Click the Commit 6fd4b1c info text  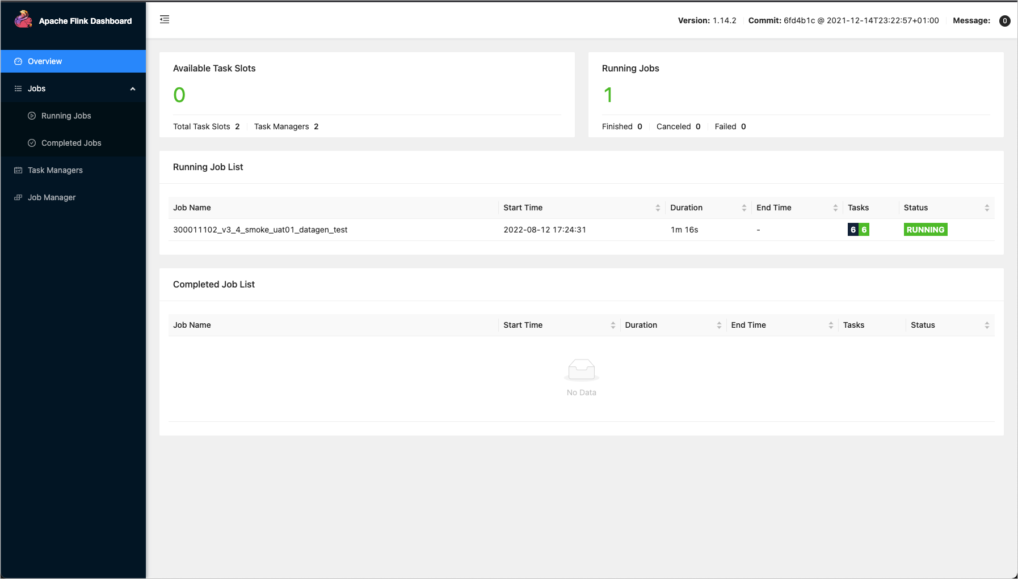(844, 20)
